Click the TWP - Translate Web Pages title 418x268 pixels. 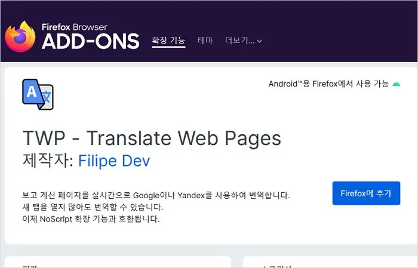151,138
